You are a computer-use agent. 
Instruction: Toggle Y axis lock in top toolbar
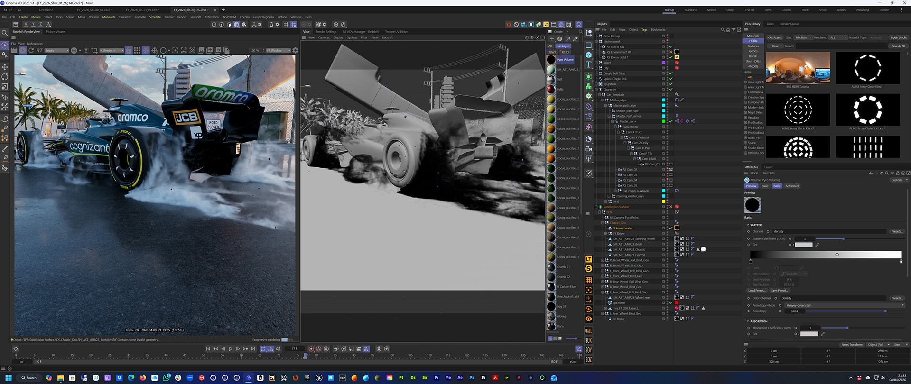tap(33, 24)
